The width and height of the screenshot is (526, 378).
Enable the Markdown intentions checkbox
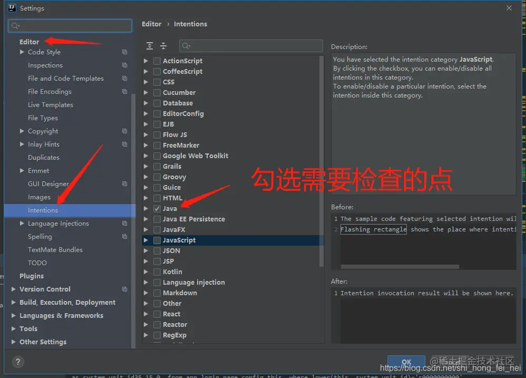coord(157,293)
